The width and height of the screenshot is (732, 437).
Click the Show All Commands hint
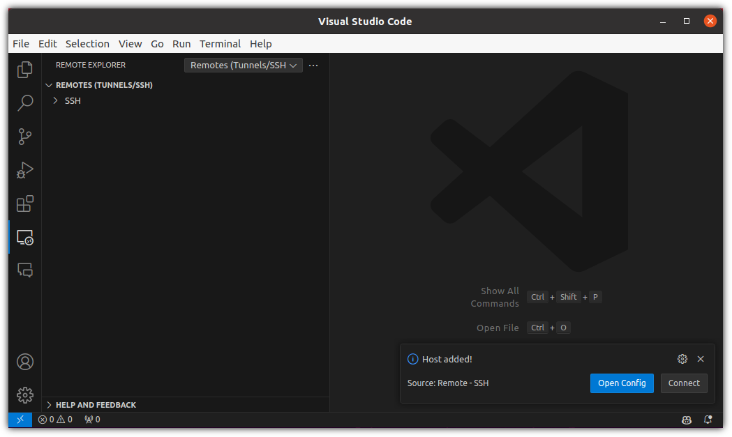pos(495,297)
